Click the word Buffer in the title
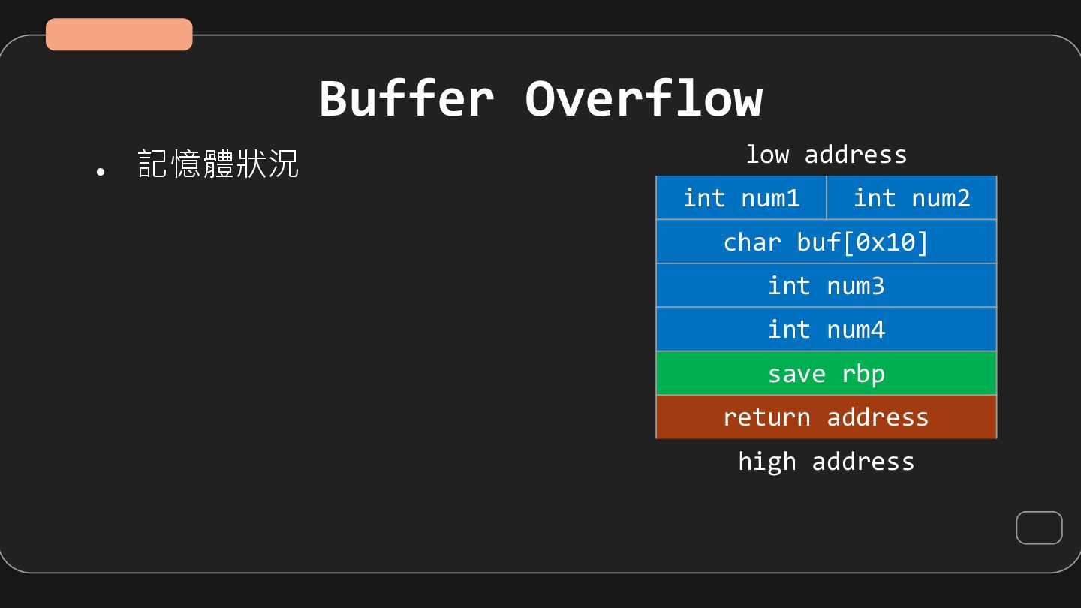 [406, 98]
